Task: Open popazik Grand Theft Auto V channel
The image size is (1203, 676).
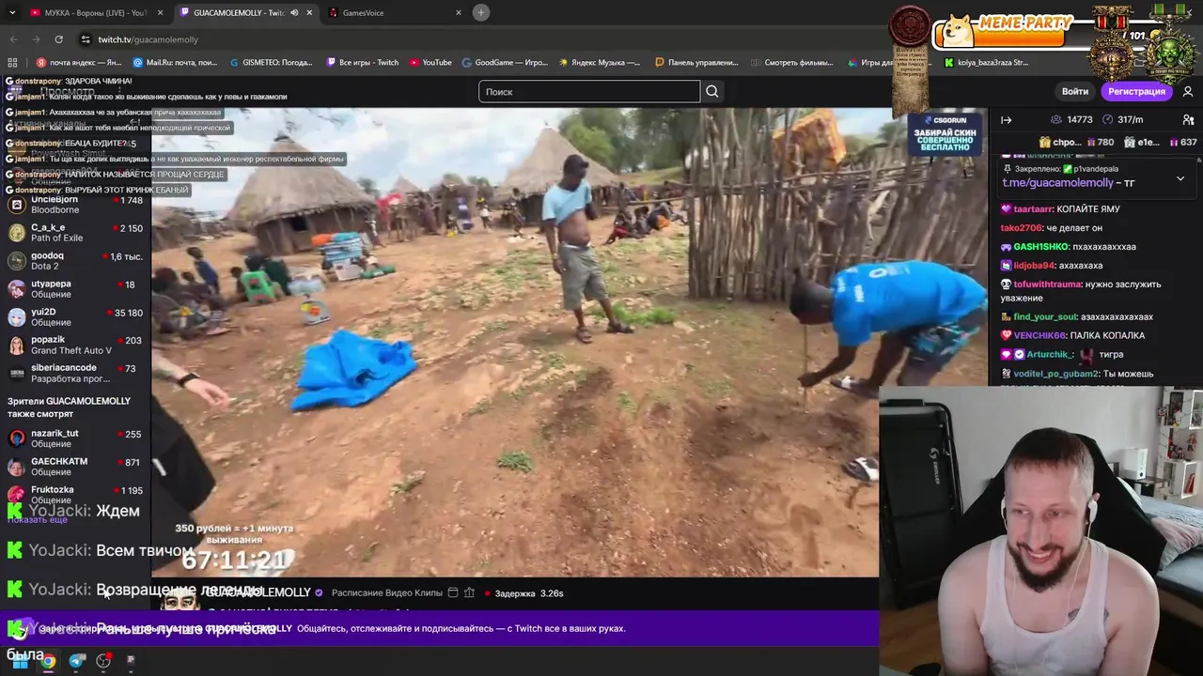Action: [75, 346]
